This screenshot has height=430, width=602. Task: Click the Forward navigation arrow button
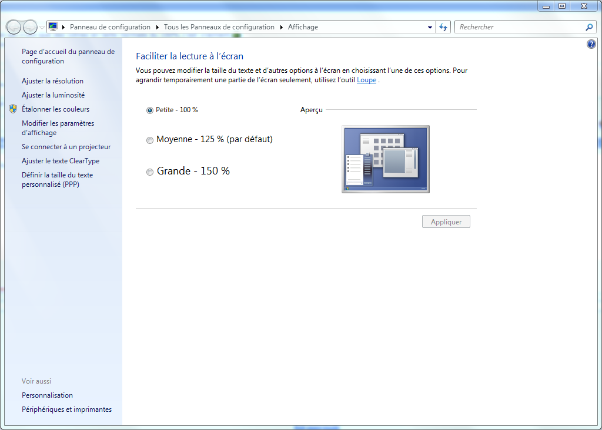[30, 27]
